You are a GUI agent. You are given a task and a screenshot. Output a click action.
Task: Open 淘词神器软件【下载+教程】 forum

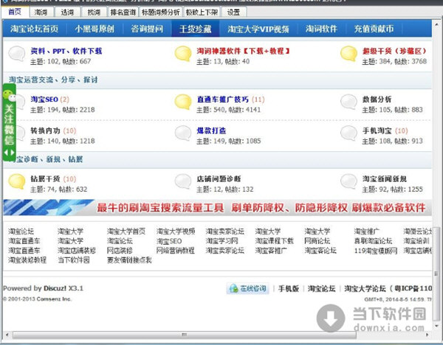(243, 51)
